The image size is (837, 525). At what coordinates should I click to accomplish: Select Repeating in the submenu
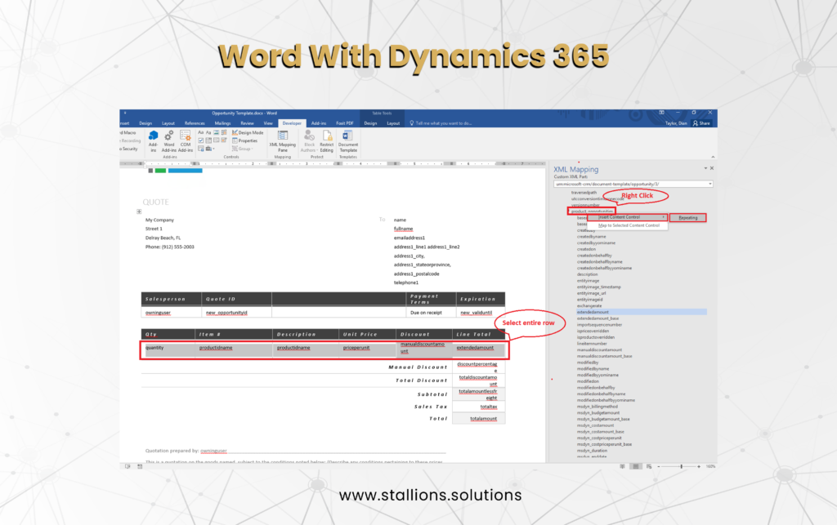(x=687, y=217)
